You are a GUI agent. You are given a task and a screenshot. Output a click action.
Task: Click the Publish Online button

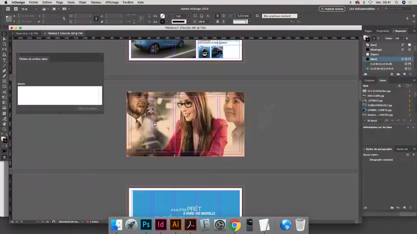pyautogui.click(x=332, y=9)
